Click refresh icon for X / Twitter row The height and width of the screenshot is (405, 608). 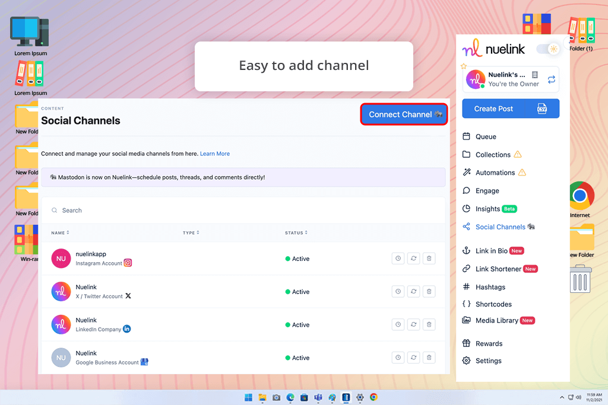point(414,291)
